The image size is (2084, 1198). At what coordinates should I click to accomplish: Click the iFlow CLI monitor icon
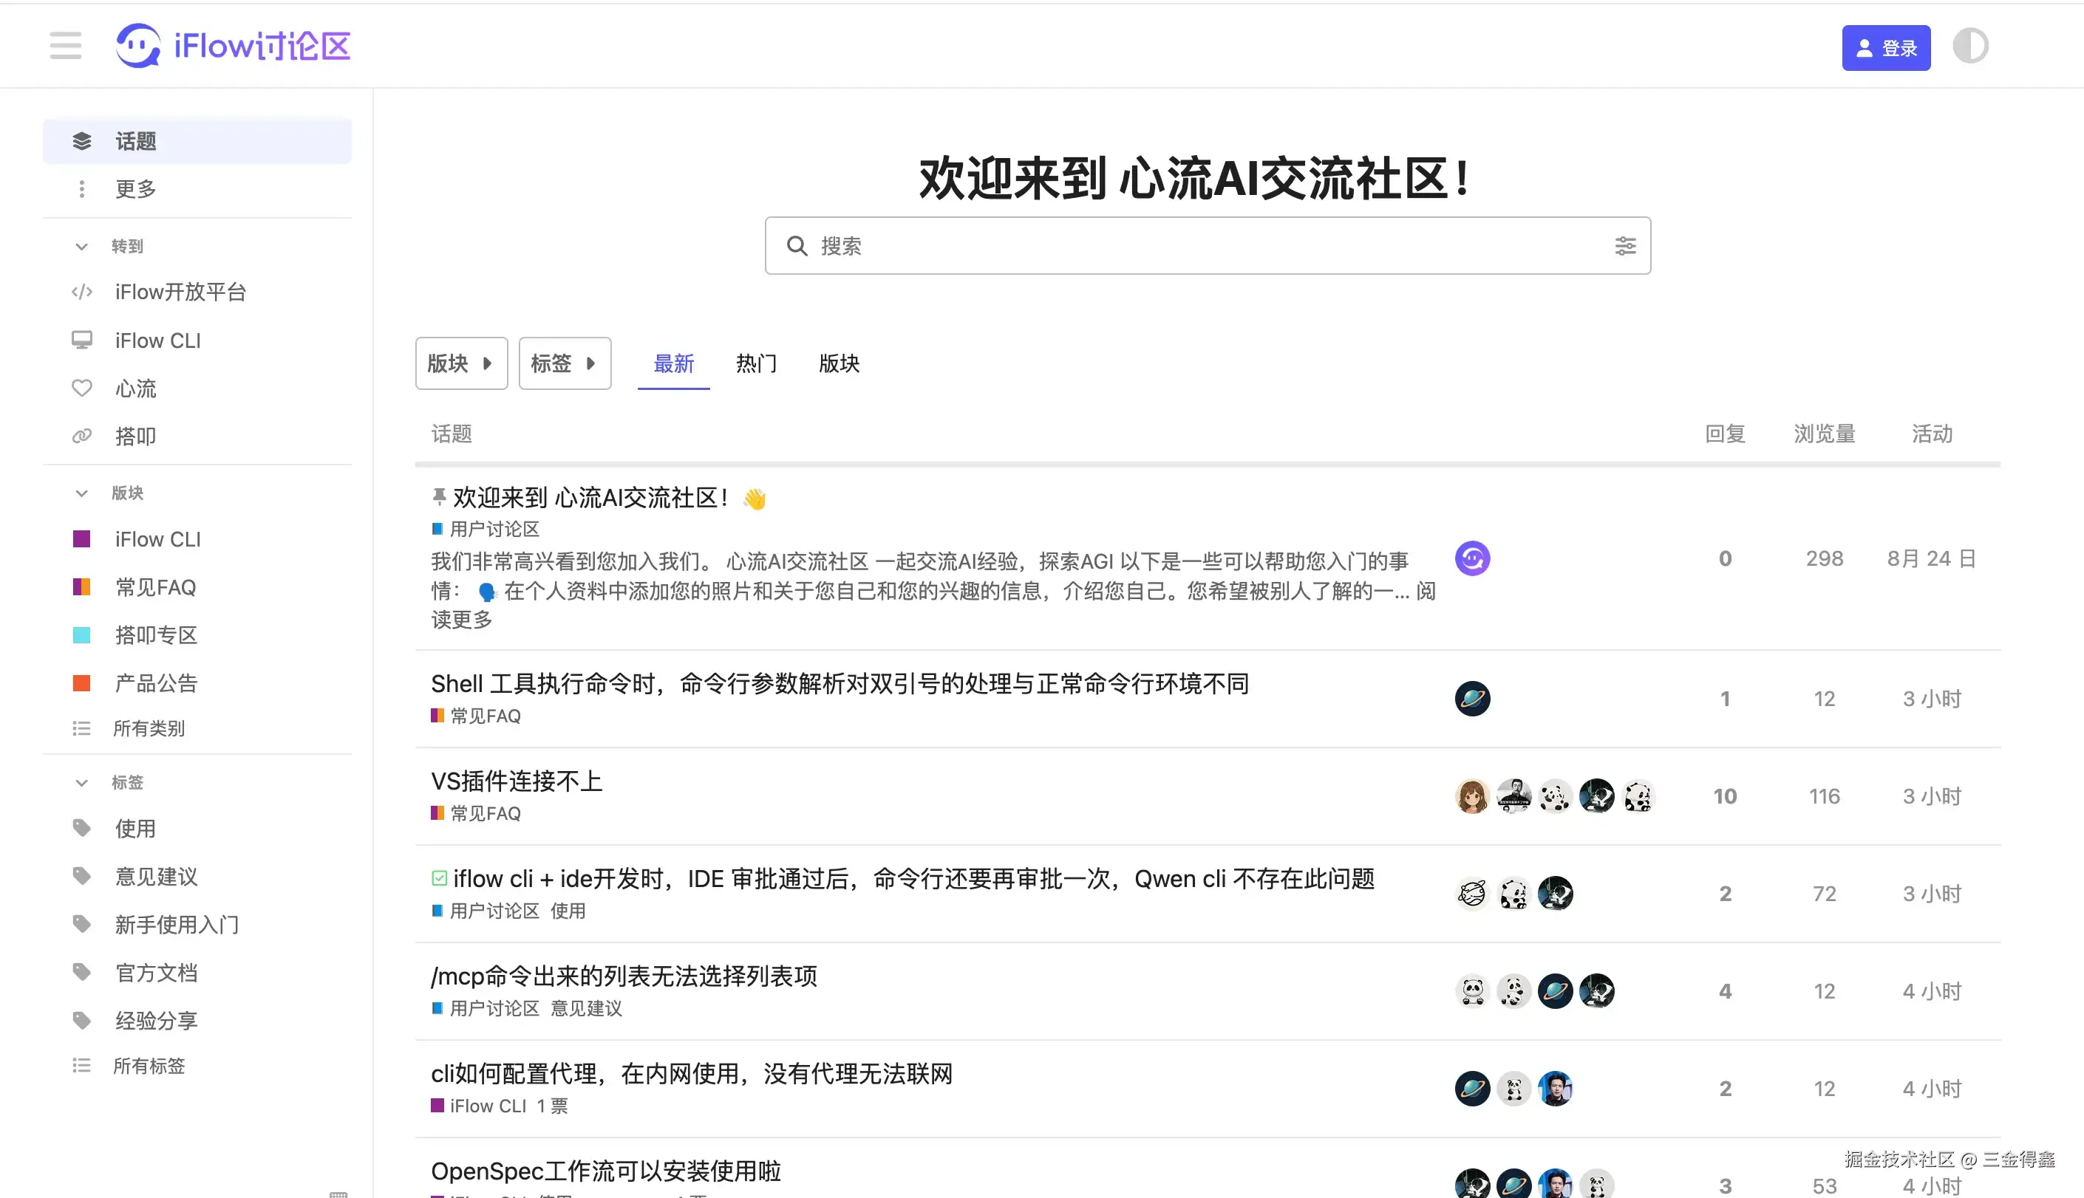[81, 340]
